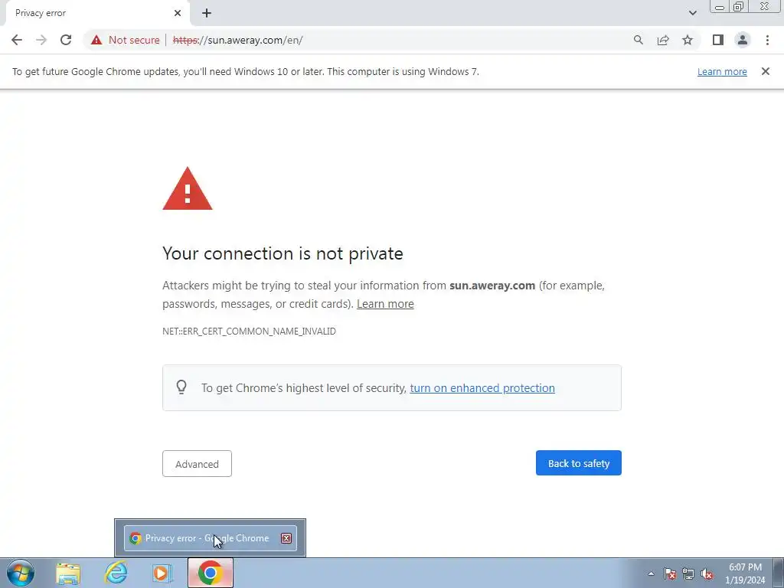Open Windows Explorer from the taskbar
Screen dimensions: 784x588
point(68,573)
